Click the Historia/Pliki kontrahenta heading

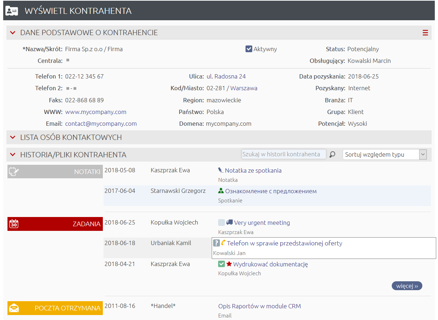[73, 154]
